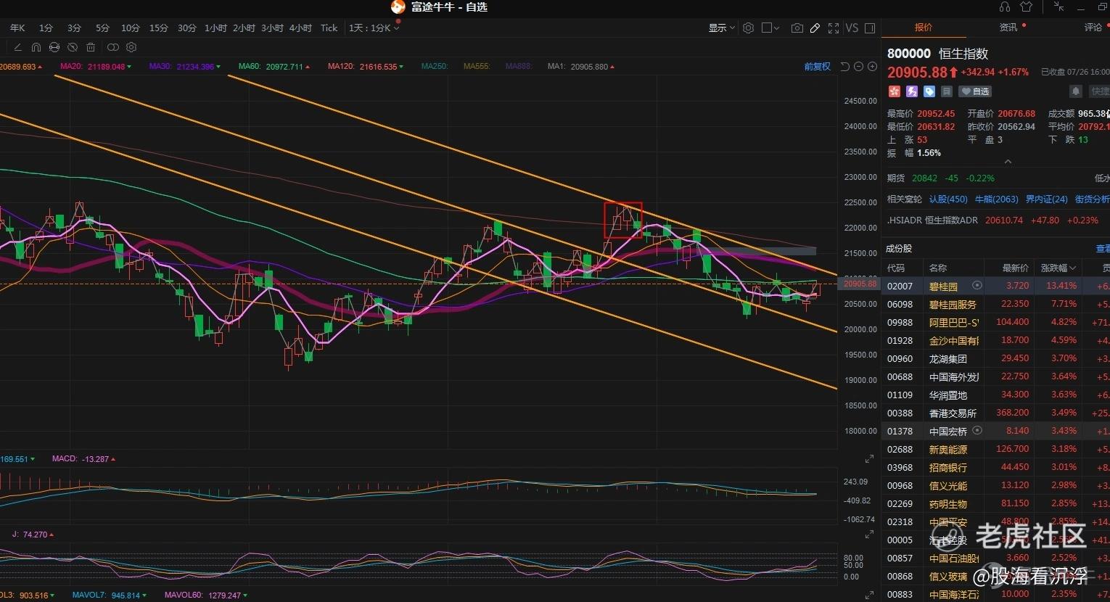1110x602 pixels.
Task: Expand the MACD indicator panel
Action: coord(869,459)
